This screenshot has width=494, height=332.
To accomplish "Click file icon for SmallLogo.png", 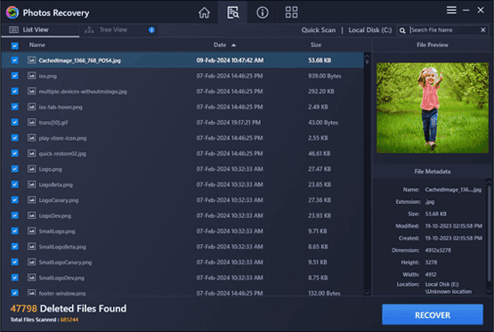I will point(31,231).
